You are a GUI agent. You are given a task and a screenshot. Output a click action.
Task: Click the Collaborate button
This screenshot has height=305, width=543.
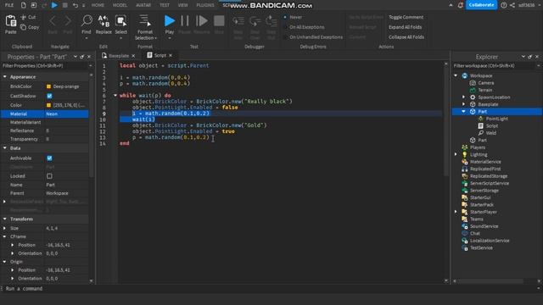(x=481, y=5)
